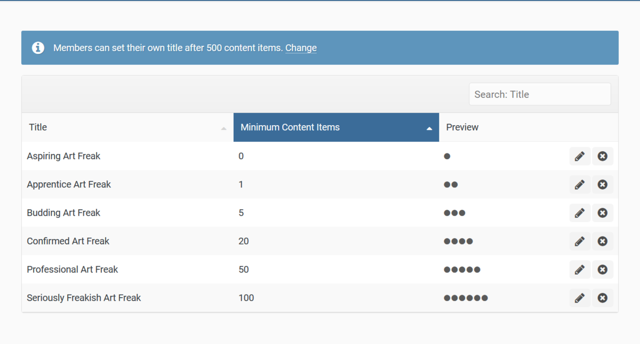Screen dimensions: 640x344
Task: Select the Seriously Freakish Art Freak row text
Action: coord(84,298)
